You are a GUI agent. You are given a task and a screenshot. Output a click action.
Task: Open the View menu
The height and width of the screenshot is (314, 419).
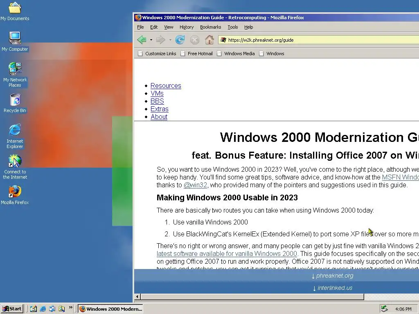pos(169,27)
